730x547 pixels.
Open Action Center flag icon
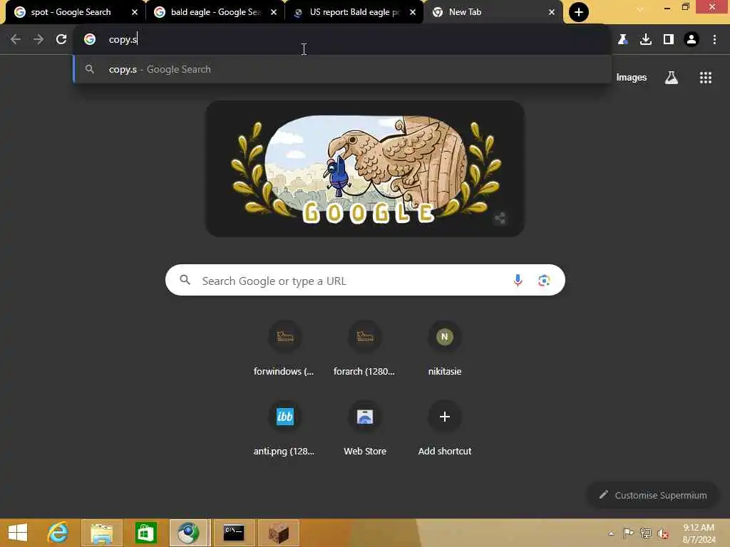point(628,533)
